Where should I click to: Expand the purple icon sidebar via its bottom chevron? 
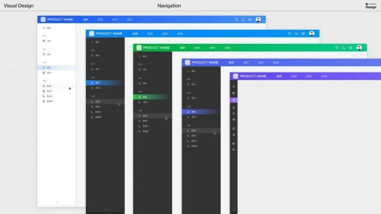click(234, 209)
